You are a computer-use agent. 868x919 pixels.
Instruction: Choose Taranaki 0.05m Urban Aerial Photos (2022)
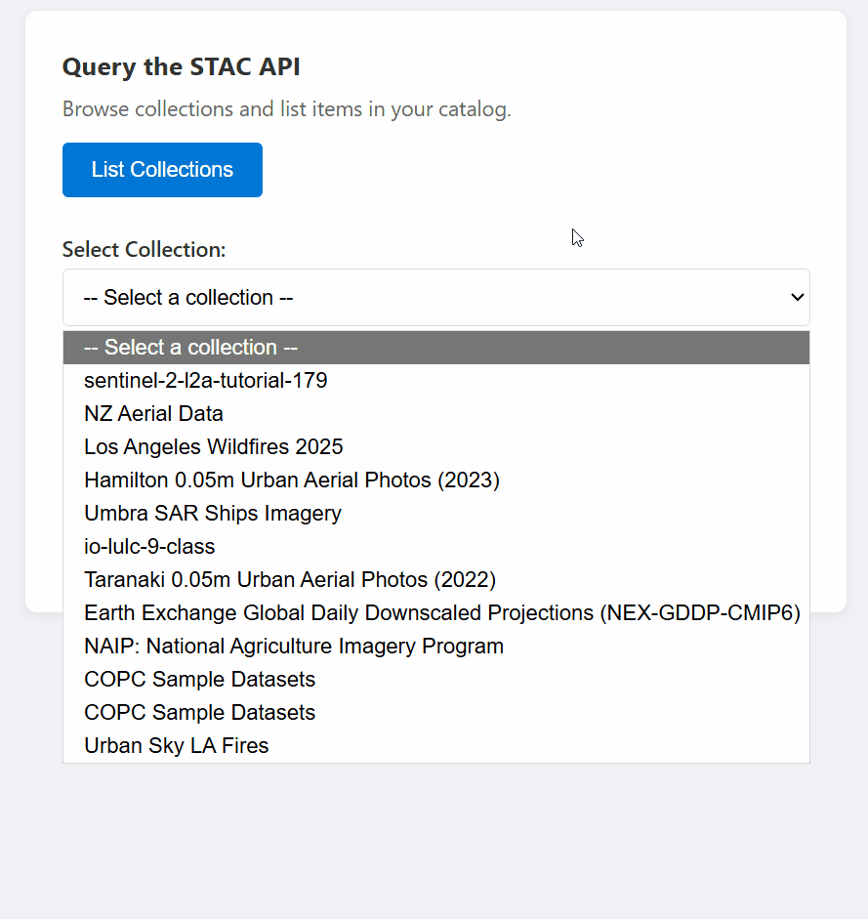click(x=290, y=580)
